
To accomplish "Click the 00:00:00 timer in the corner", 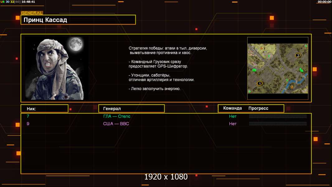I will [x=324, y=2].
